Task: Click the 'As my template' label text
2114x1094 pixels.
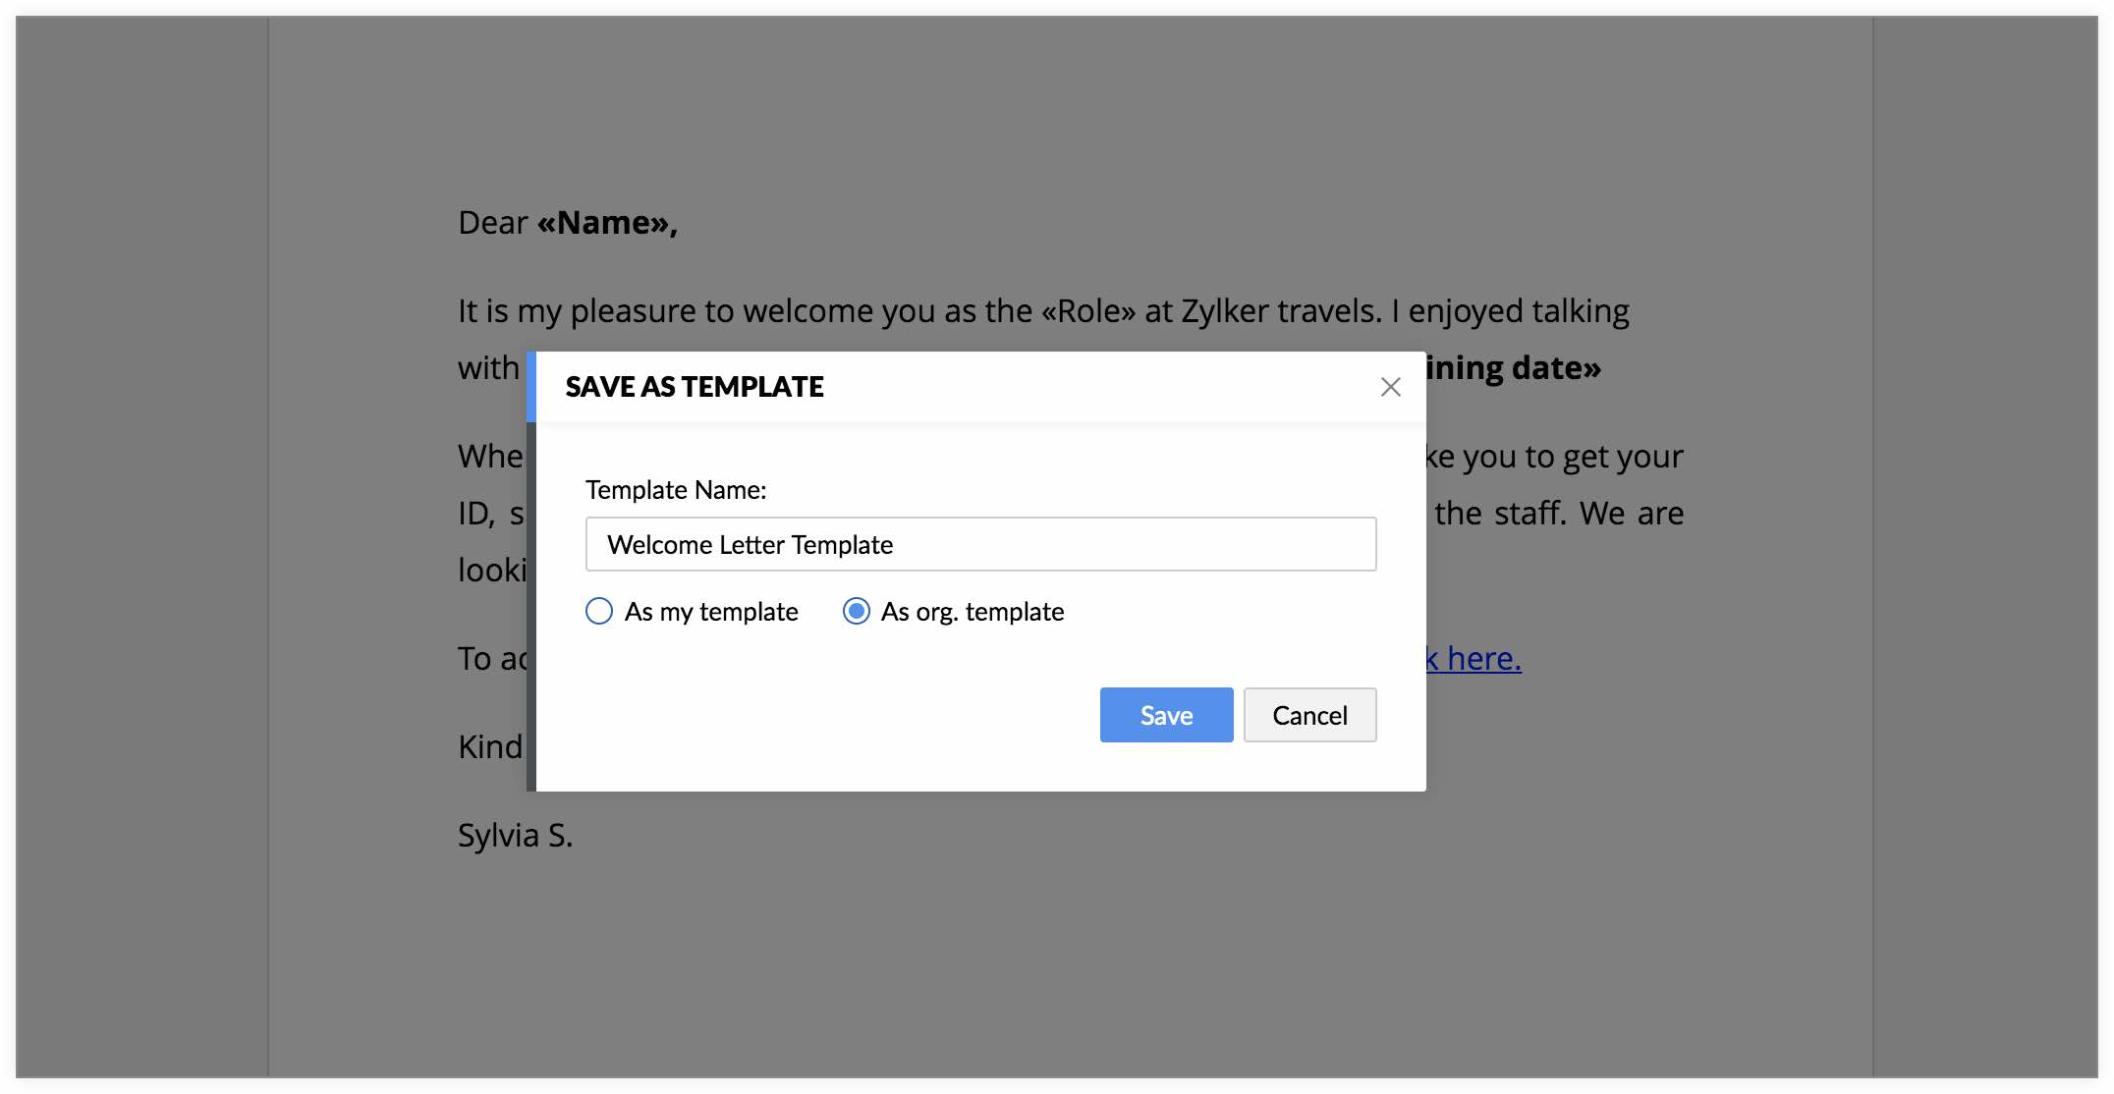Action: pyautogui.click(x=711, y=612)
